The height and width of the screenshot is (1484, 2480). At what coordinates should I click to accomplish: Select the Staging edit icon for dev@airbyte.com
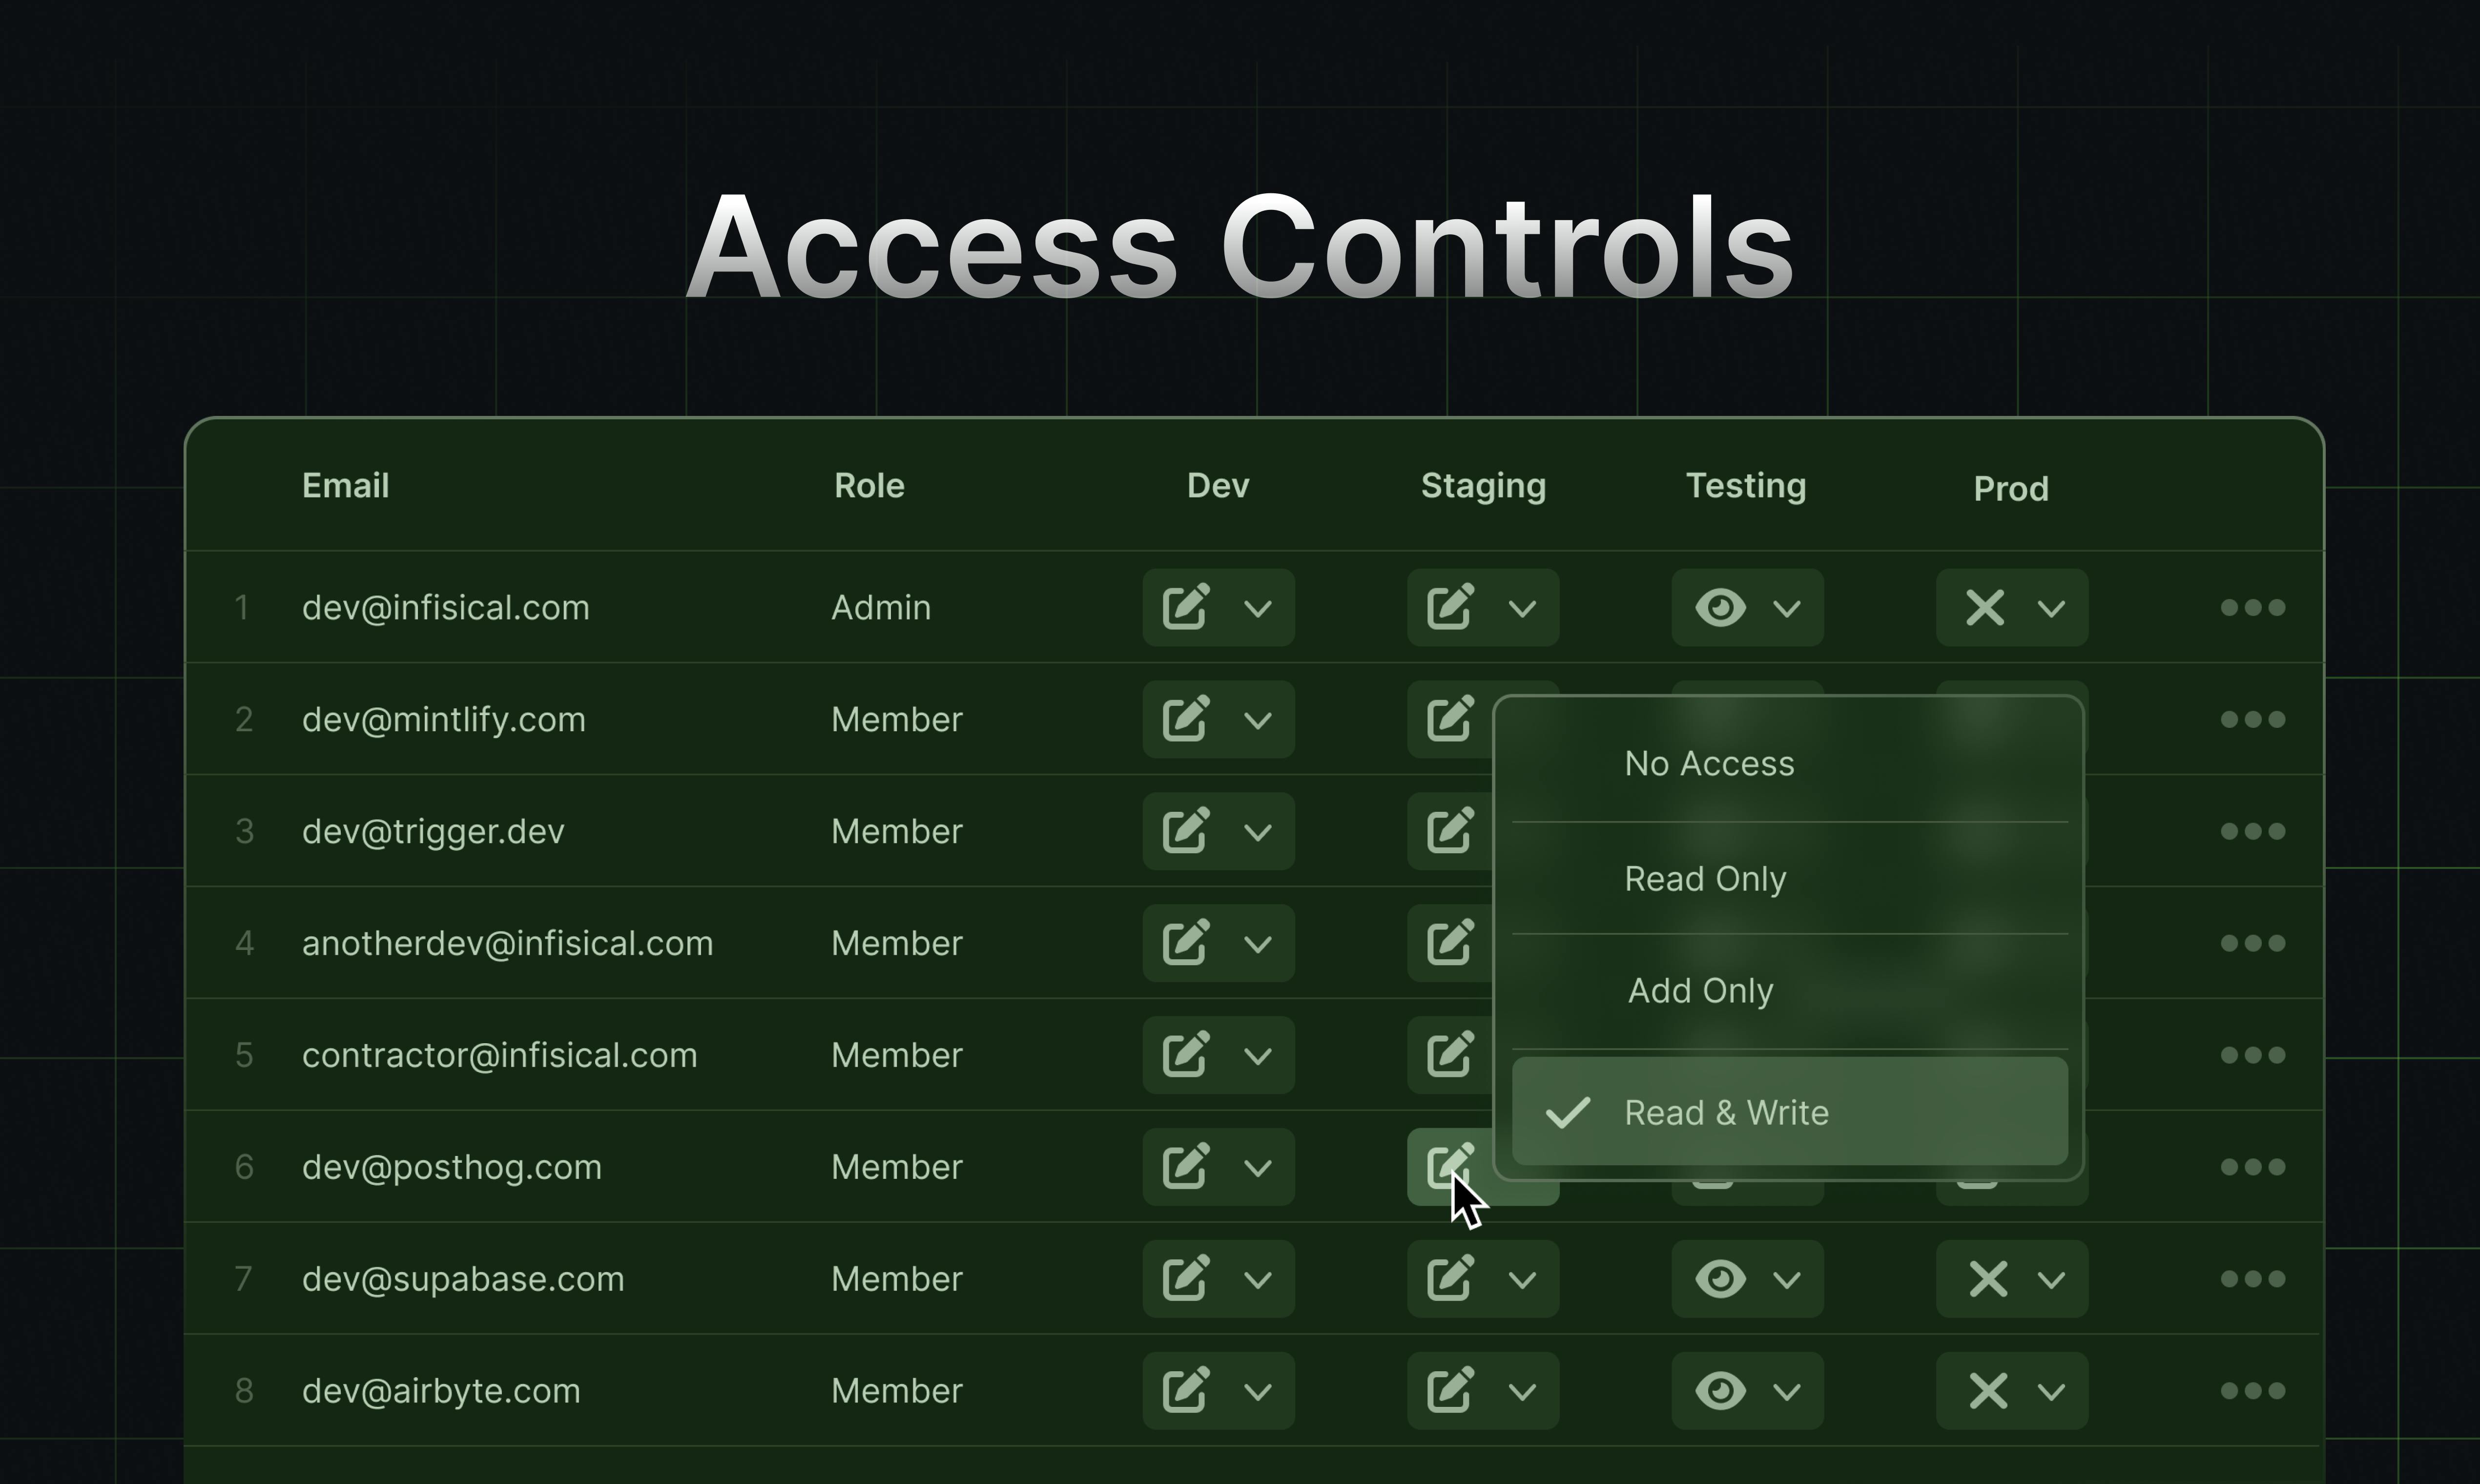click(1451, 1390)
